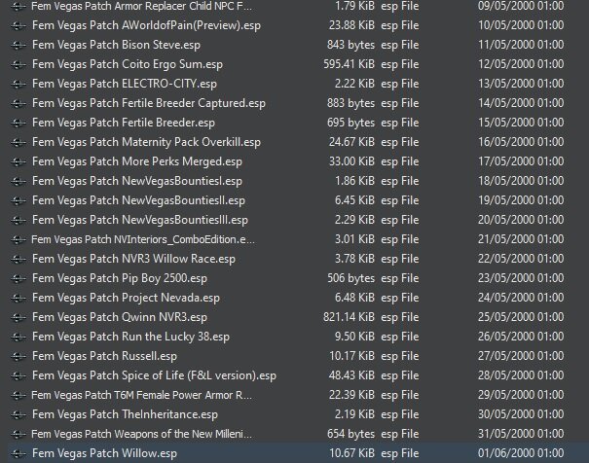Click the file icon beside Fem Vegas Patch Willow.esp
Image resolution: width=589 pixels, height=463 pixels.
point(18,454)
